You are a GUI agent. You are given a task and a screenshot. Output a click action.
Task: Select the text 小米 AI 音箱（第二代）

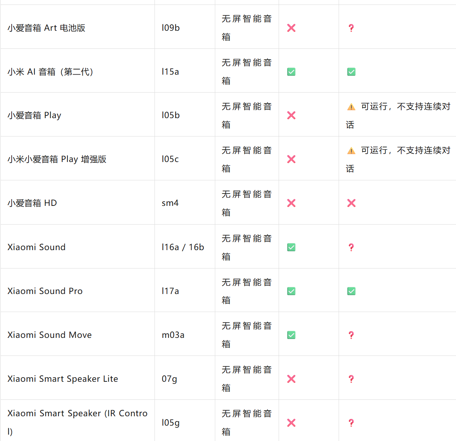click(x=51, y=72)
